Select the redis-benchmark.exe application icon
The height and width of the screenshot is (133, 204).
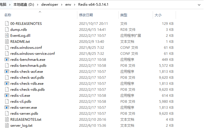[x=7, y=59]
